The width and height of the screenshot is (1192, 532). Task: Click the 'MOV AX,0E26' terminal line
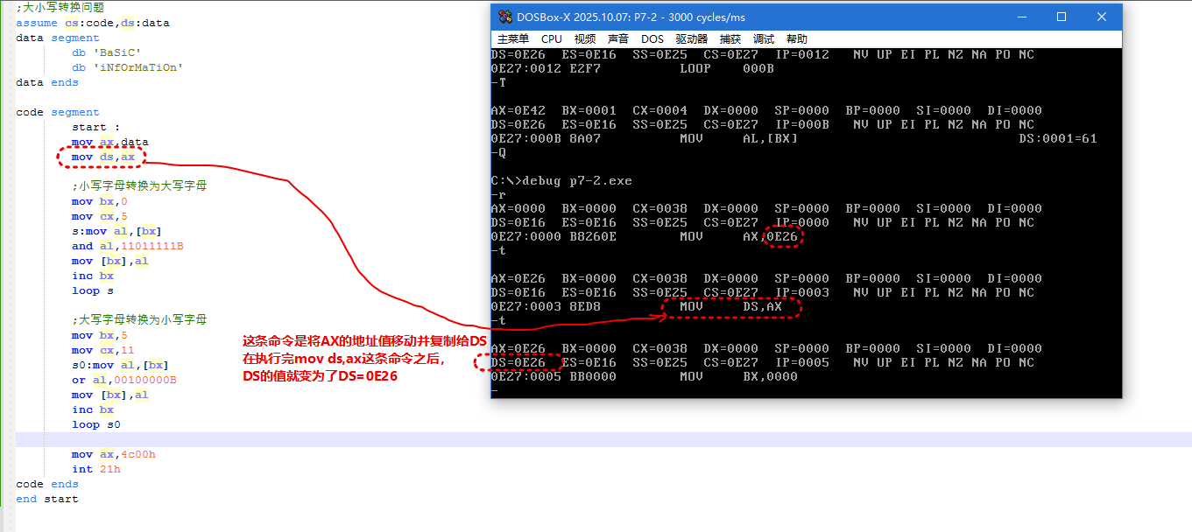645,236
